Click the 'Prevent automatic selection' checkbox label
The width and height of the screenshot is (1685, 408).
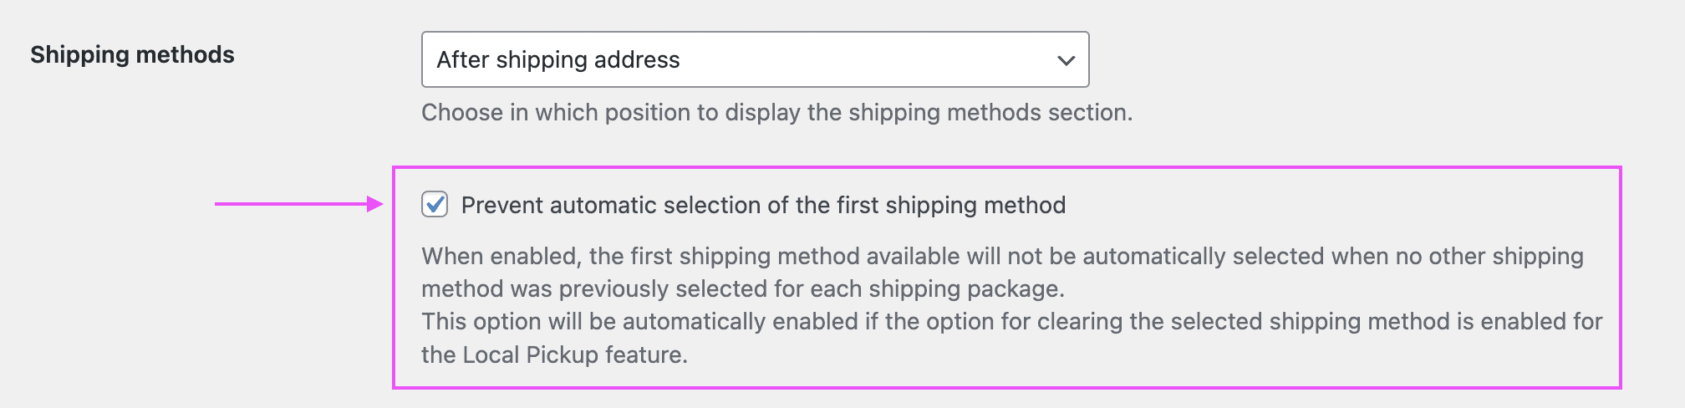pyautogui.click(x=763, y=206)
